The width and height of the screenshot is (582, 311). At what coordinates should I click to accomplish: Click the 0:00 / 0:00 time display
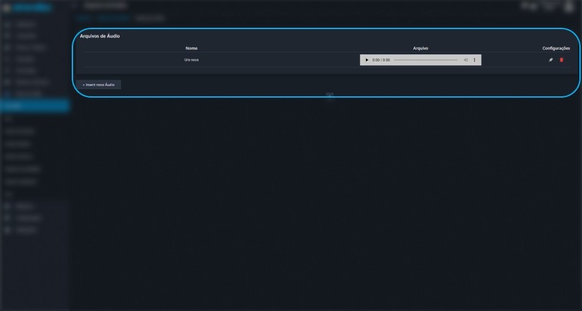pyautogui.click(x=381, y=59)
